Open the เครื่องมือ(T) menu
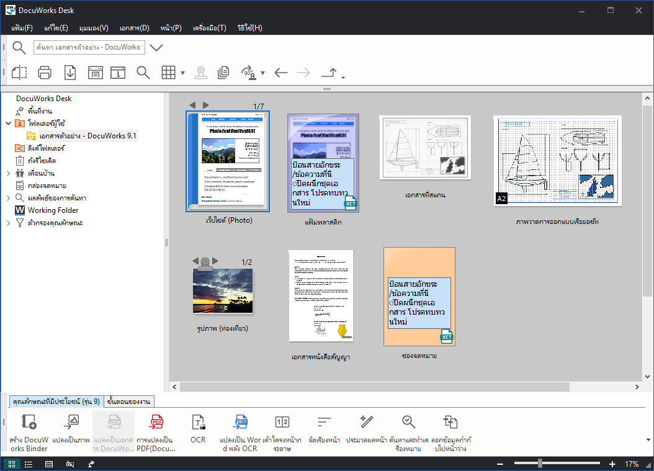 pos(210,28)
